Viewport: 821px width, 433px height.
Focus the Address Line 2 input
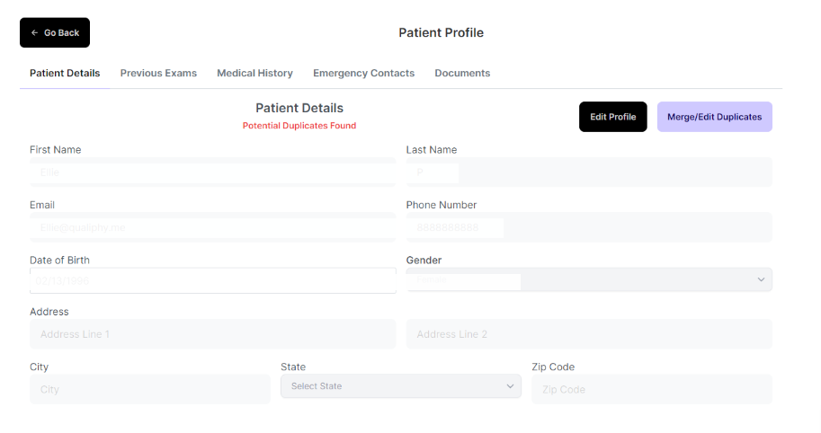[589, 334]
